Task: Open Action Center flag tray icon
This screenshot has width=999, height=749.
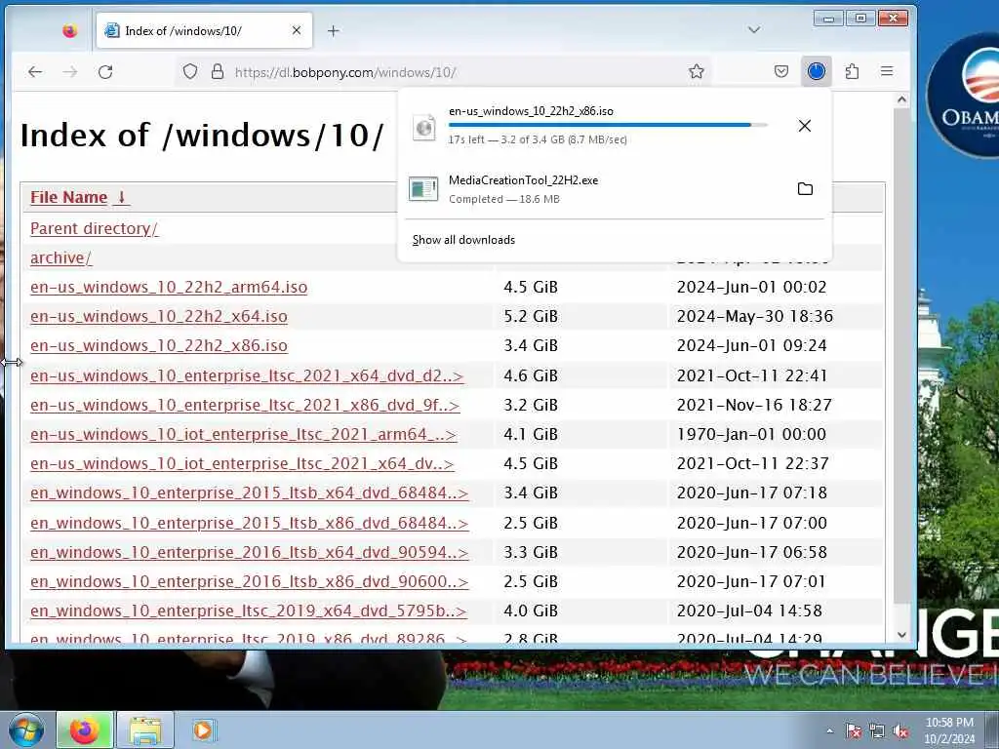Action: tap(854, 730)
